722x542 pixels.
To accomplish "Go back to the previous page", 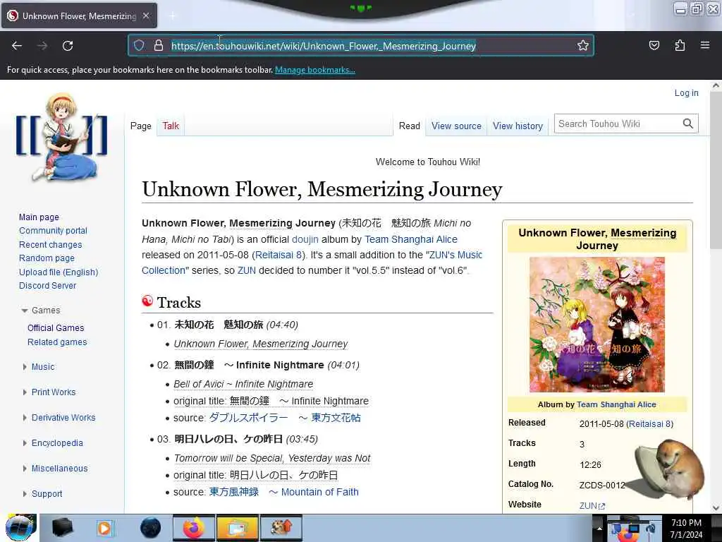I will (17, 46).
